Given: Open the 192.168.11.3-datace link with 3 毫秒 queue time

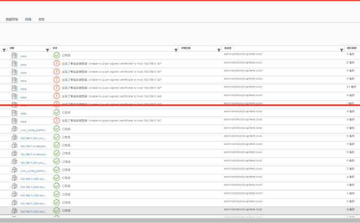Looking at the screenshot, I should (34, 146).
